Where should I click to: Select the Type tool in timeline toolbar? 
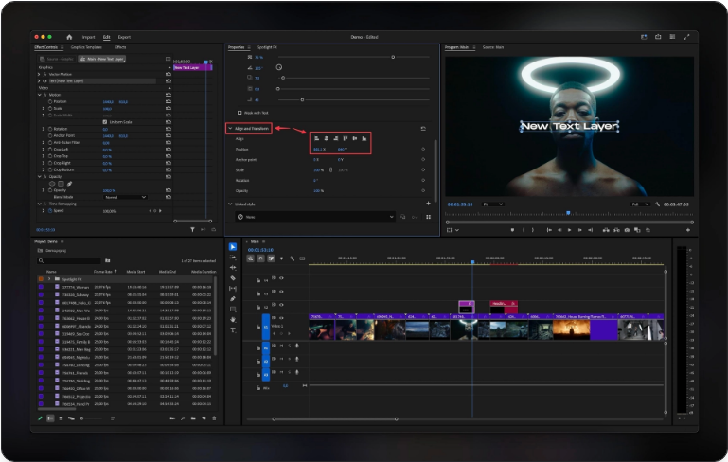coord(233,330)
